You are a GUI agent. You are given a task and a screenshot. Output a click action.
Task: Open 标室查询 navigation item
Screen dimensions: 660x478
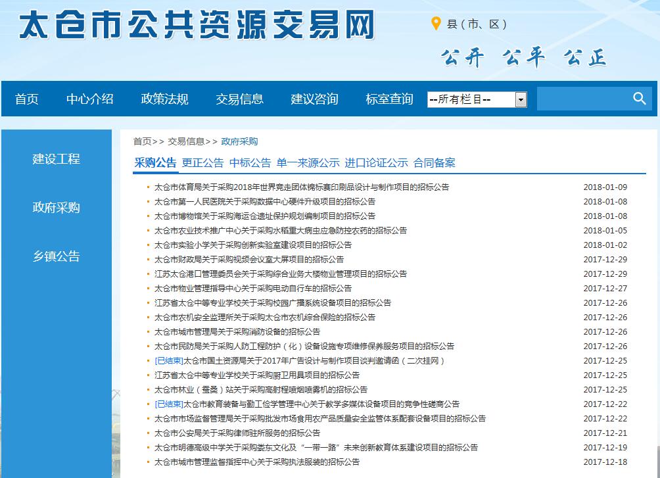pyautogui.click(x=390, y=99)
